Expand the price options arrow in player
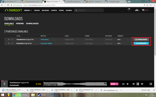Viewport: 156px width, 97px height. 117,84
